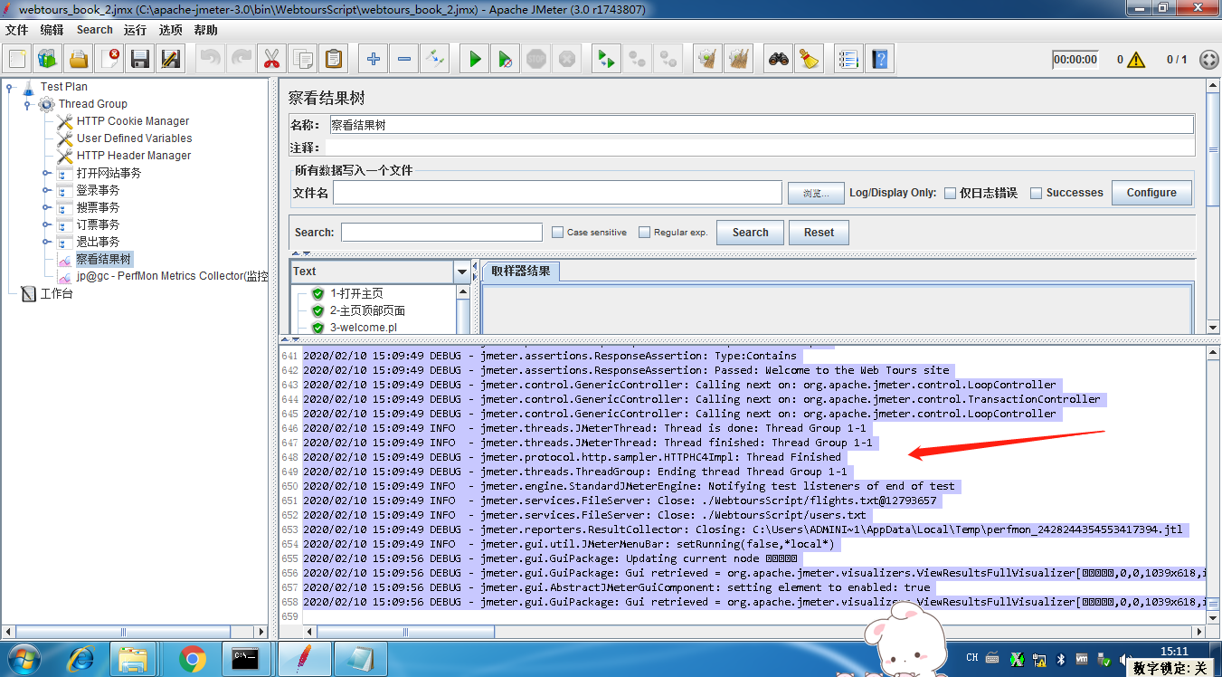Click the thread status circle icon at top right
This screenshot has width=1222, height=677.
point(1208,60)
